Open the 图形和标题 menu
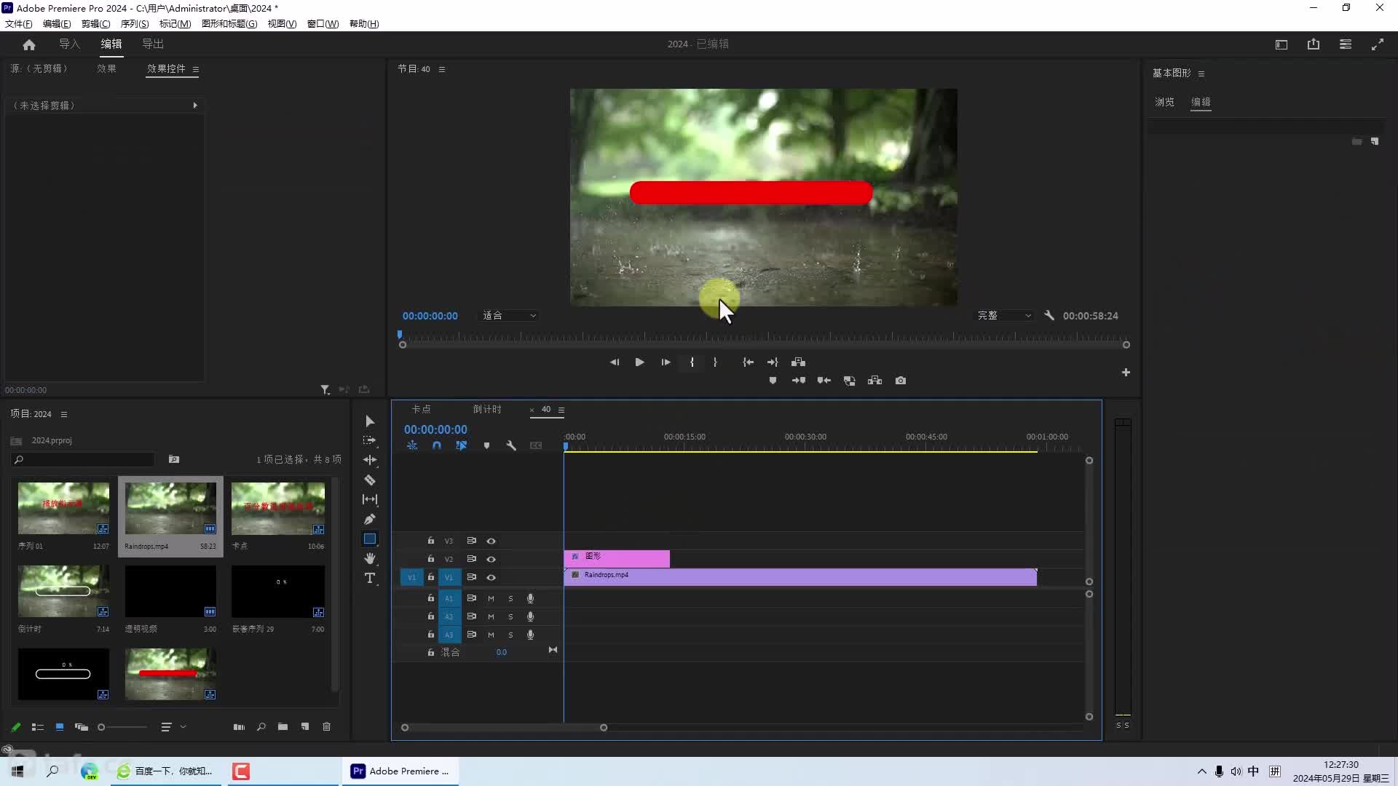The height and width of the screenshot is (786, 1398). (x=229, y=23)
